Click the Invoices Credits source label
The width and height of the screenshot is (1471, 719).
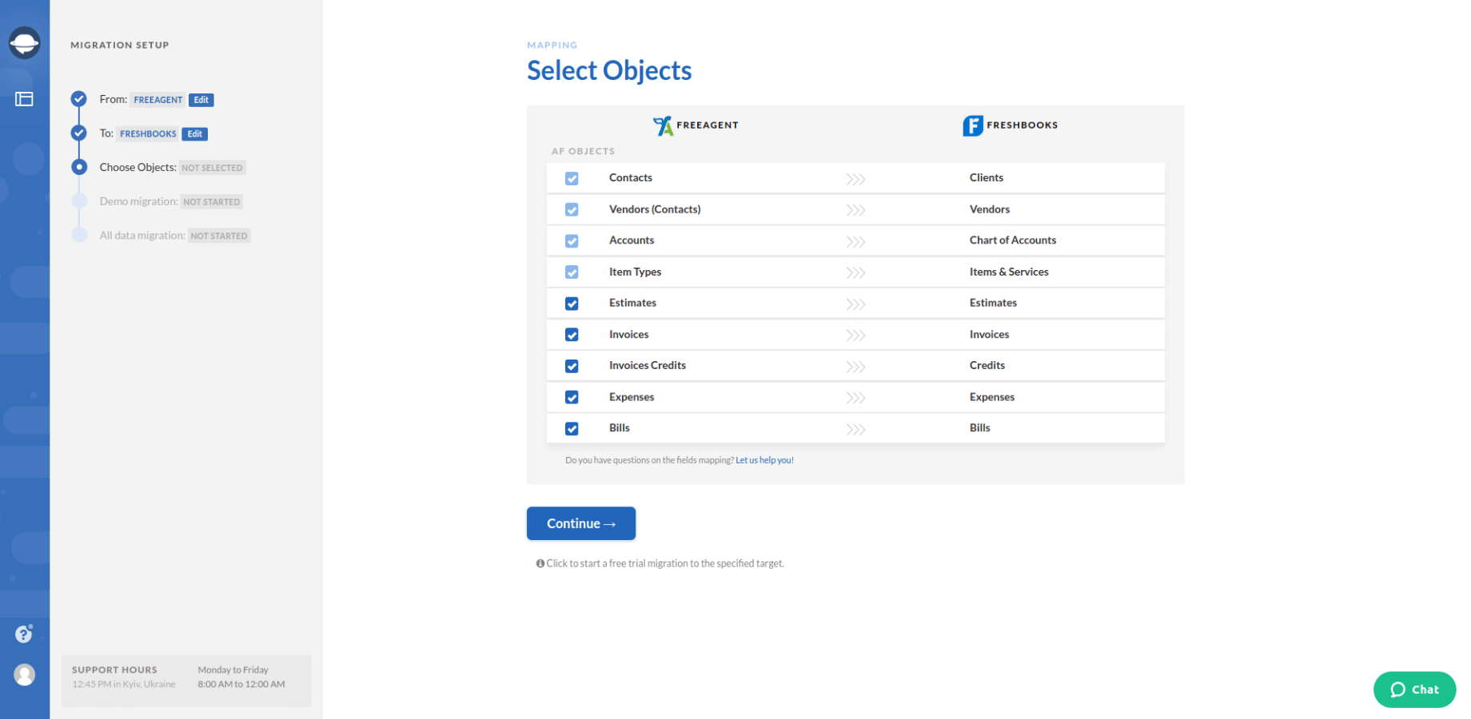pos(648,365)
